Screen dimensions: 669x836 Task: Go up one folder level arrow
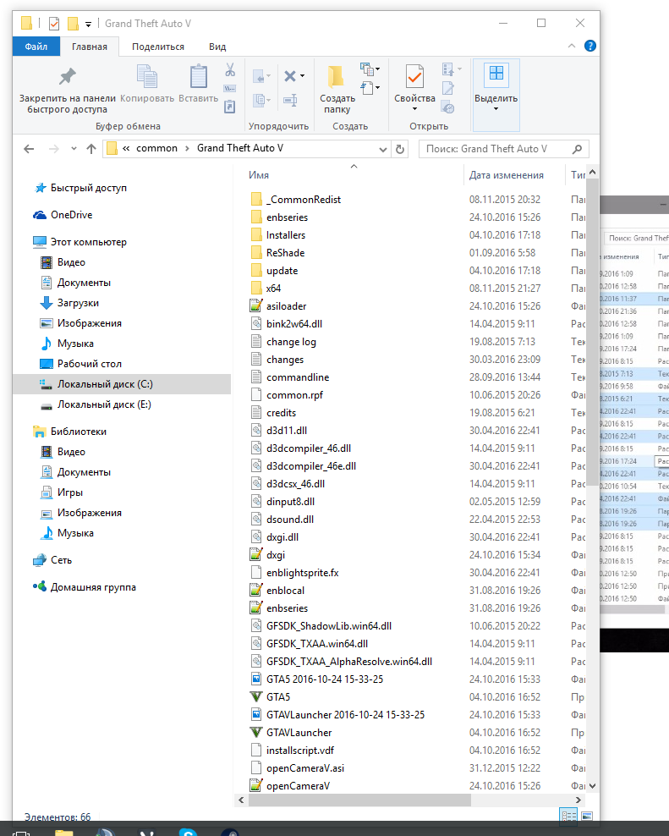click(x=91, y=149)
